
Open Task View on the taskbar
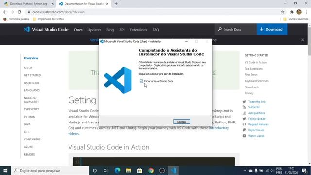coord(106,171)
